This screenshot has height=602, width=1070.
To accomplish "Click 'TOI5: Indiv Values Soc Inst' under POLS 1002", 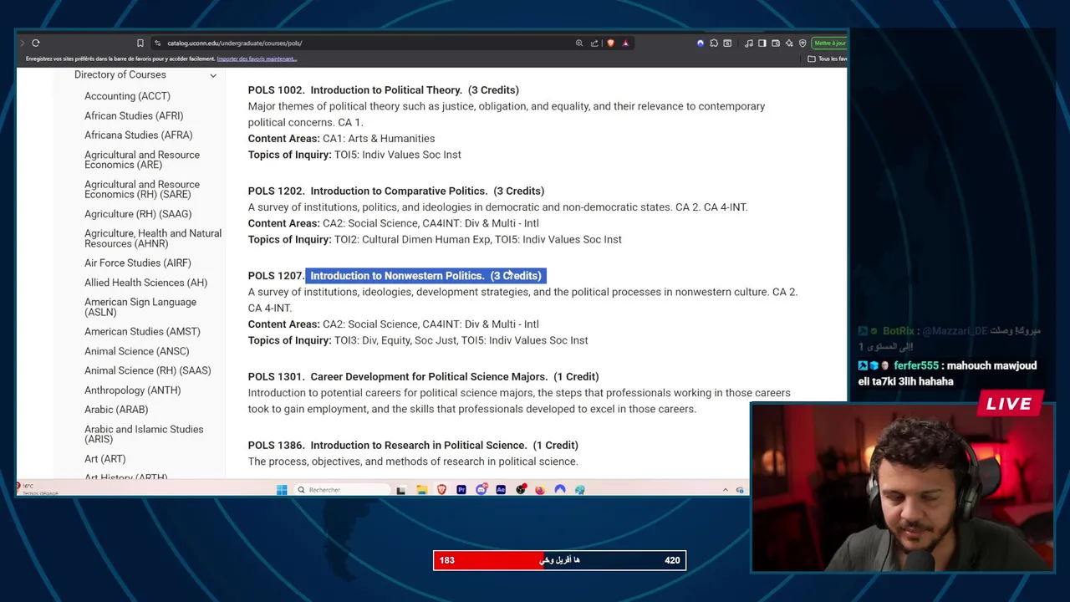I will 398,155.
